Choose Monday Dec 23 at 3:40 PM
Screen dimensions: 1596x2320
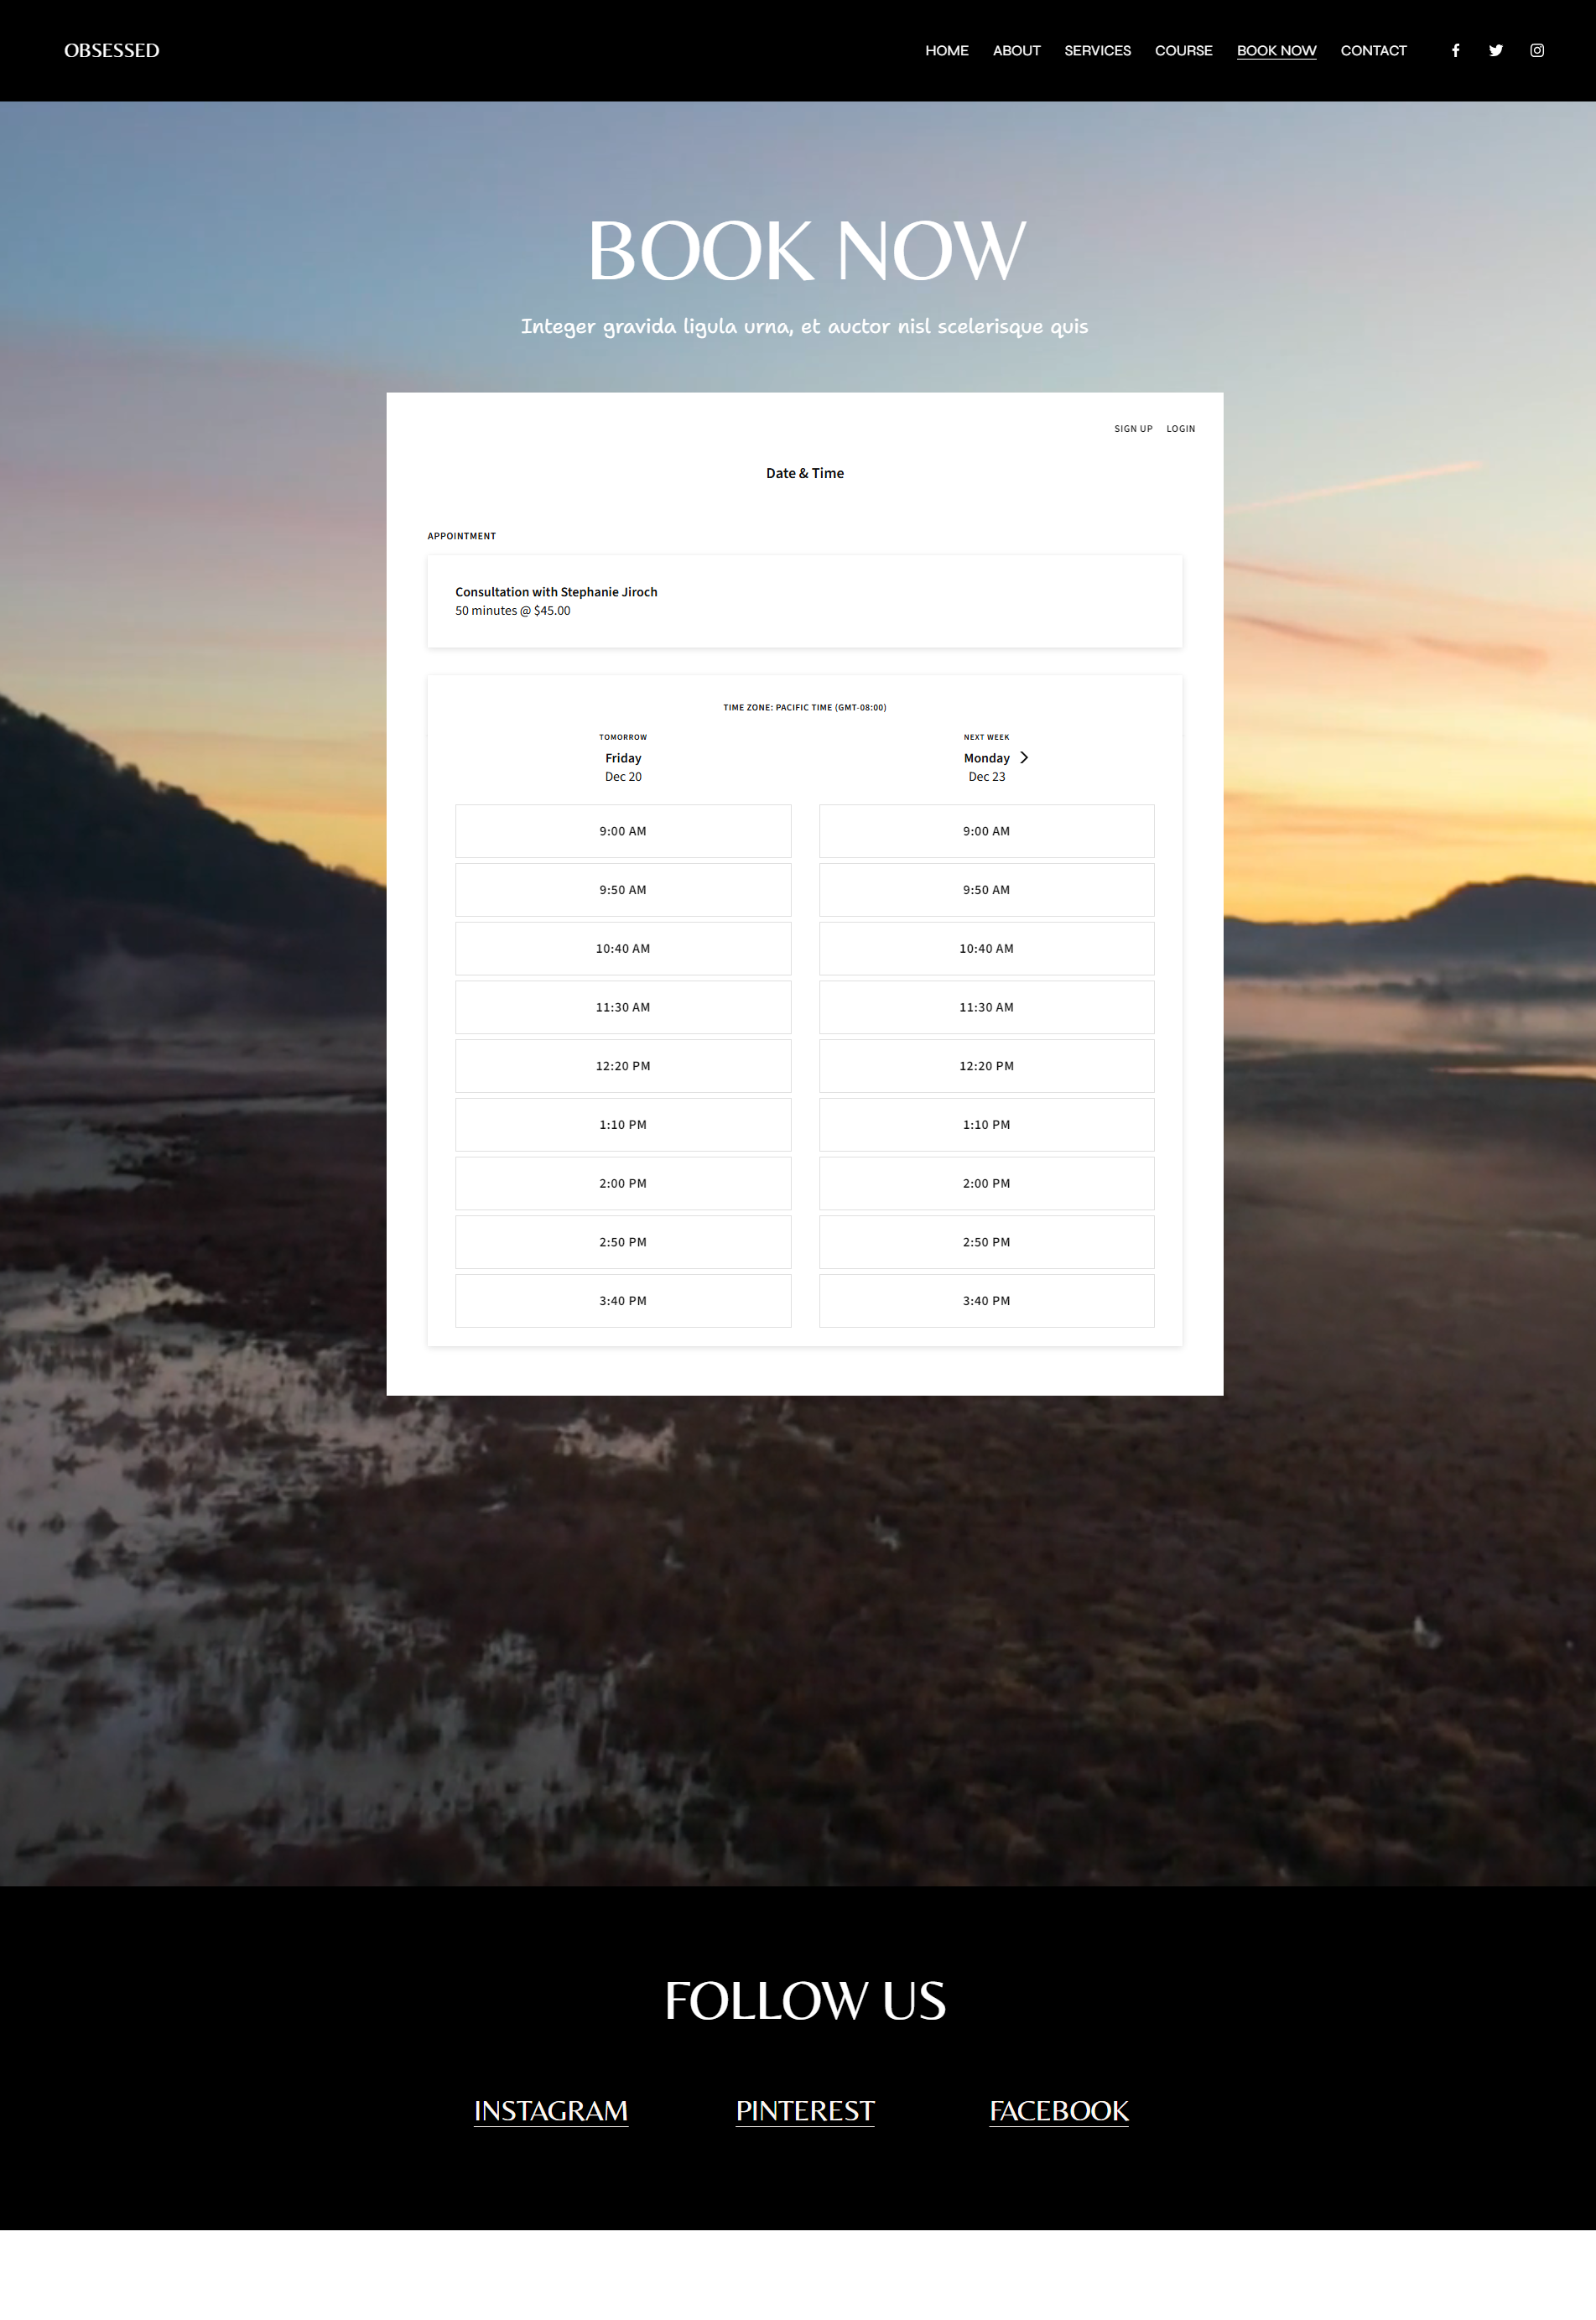986,1301
